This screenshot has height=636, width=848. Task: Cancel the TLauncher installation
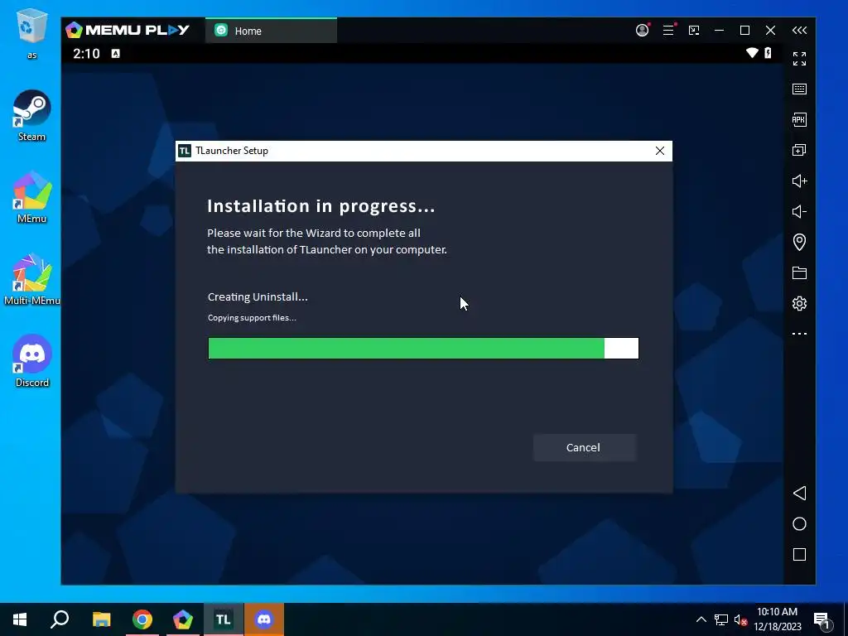coord(584,447)
